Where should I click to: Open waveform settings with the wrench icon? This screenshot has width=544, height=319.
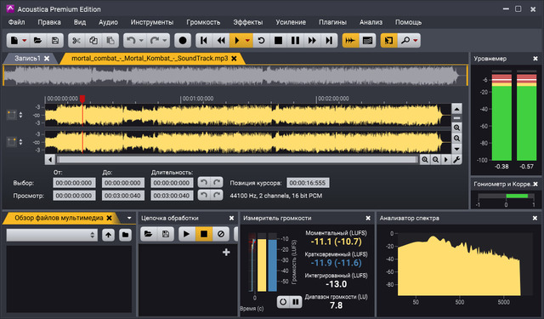(456, 160)
